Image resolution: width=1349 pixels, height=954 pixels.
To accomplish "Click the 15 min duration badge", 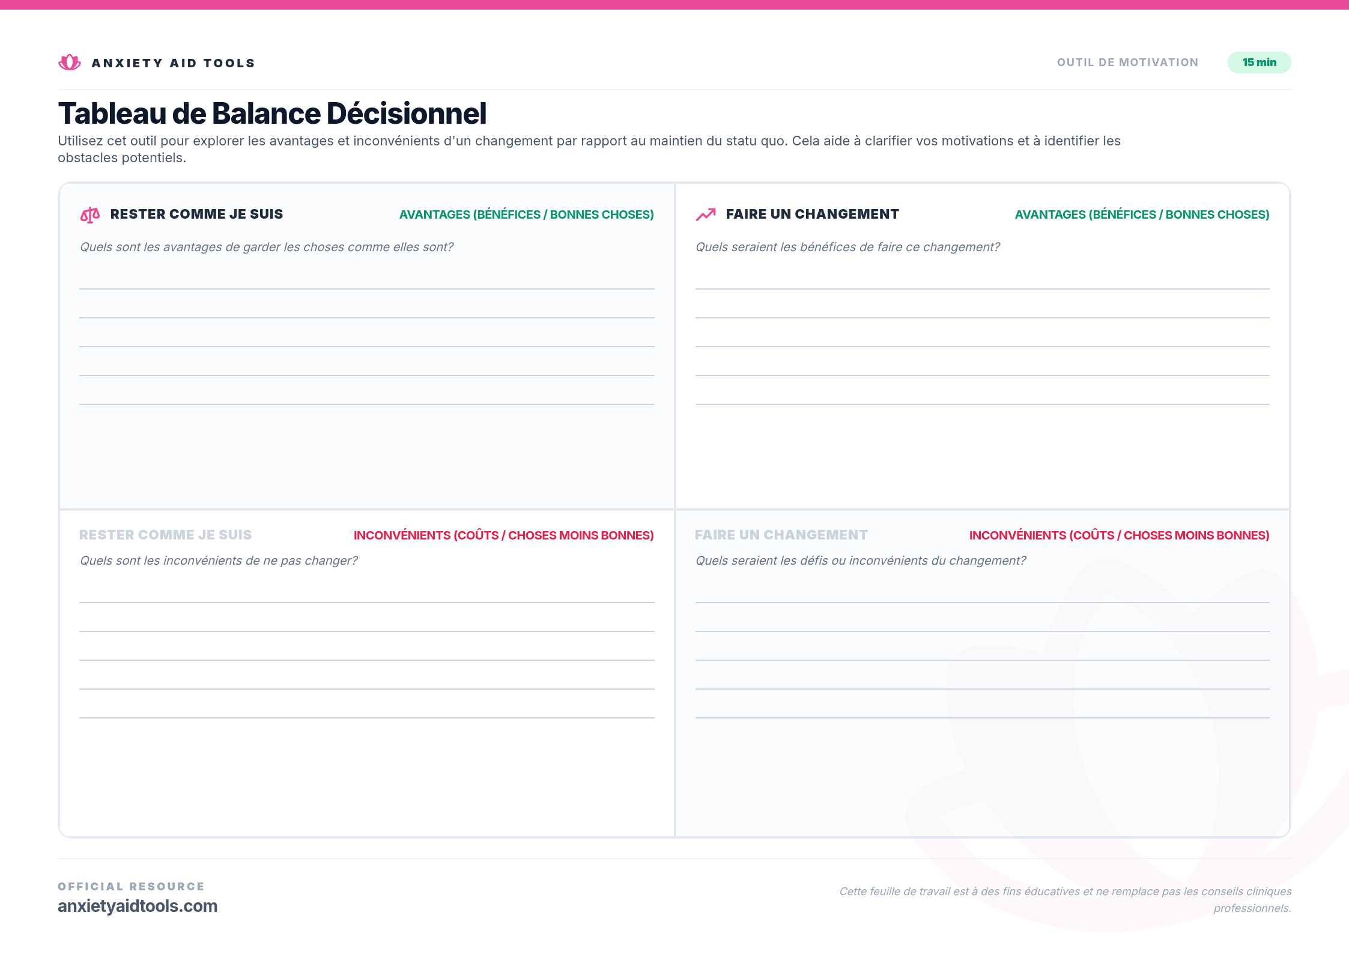I will tap(1259, 62).
